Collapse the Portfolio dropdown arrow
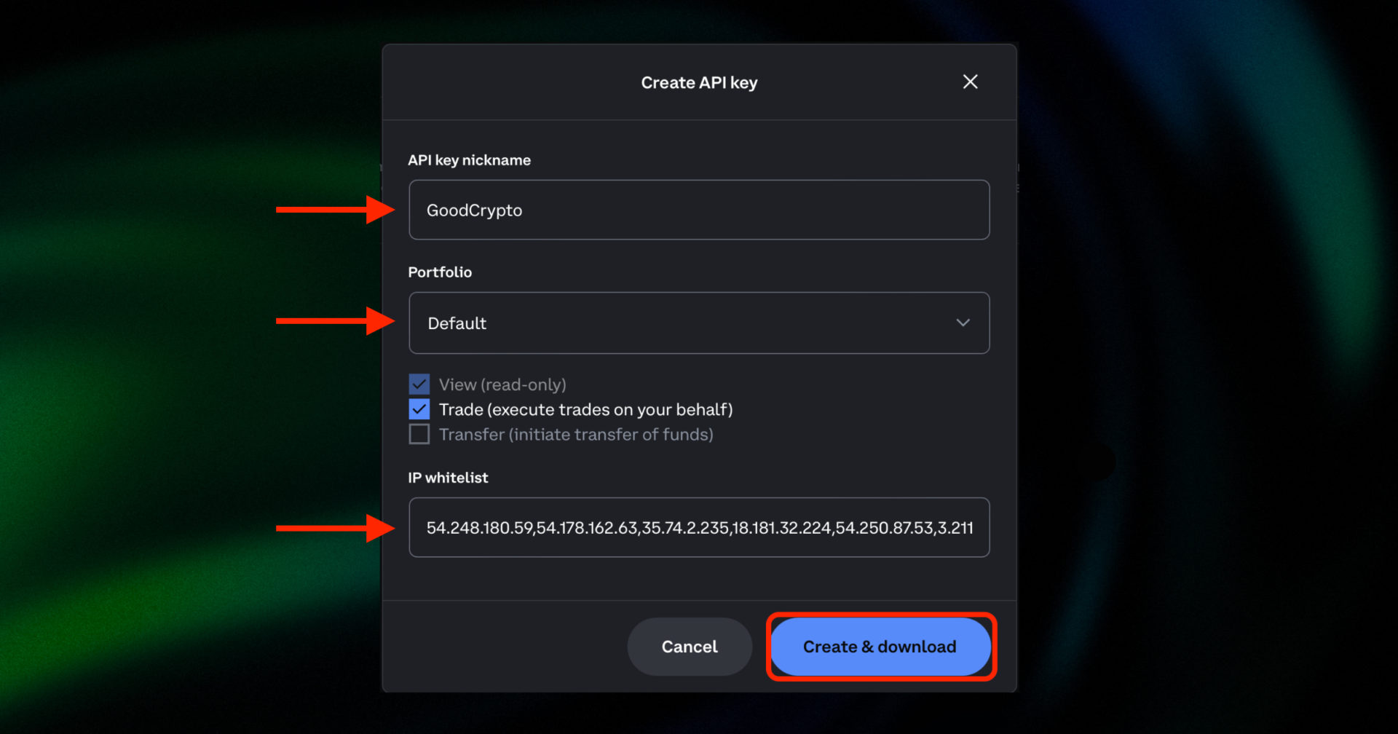Image resolution: width=1398 pixels, height=734 pixels. click(963, 323)
